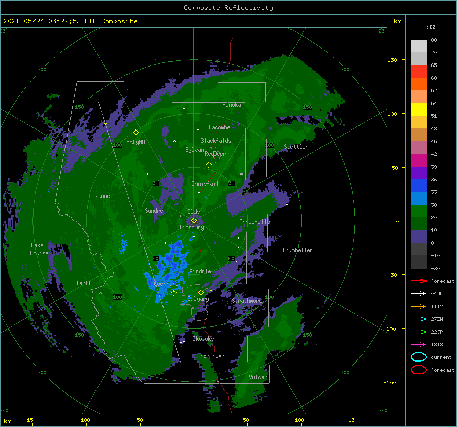Click the yellow diamond marker above RockyMH
Screen dimensions: 457x427
coord(136,133)
